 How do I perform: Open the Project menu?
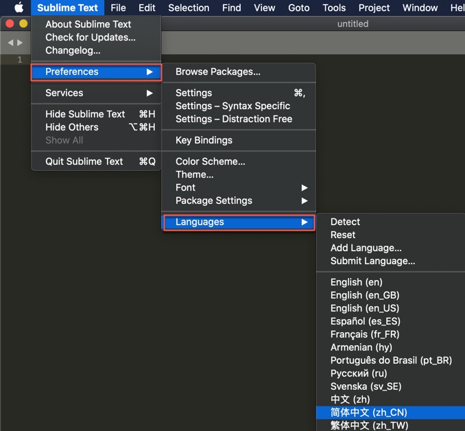[x=374, y=8]
